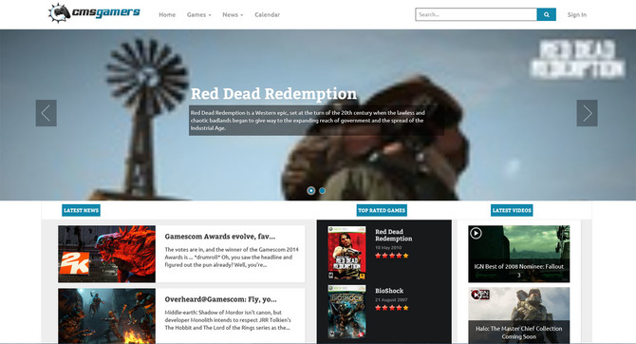Image resolution: width=636 pixels, height=344 pixels.
Task: Read the Gamescom Awards evolve article
Action: [220, 237]
